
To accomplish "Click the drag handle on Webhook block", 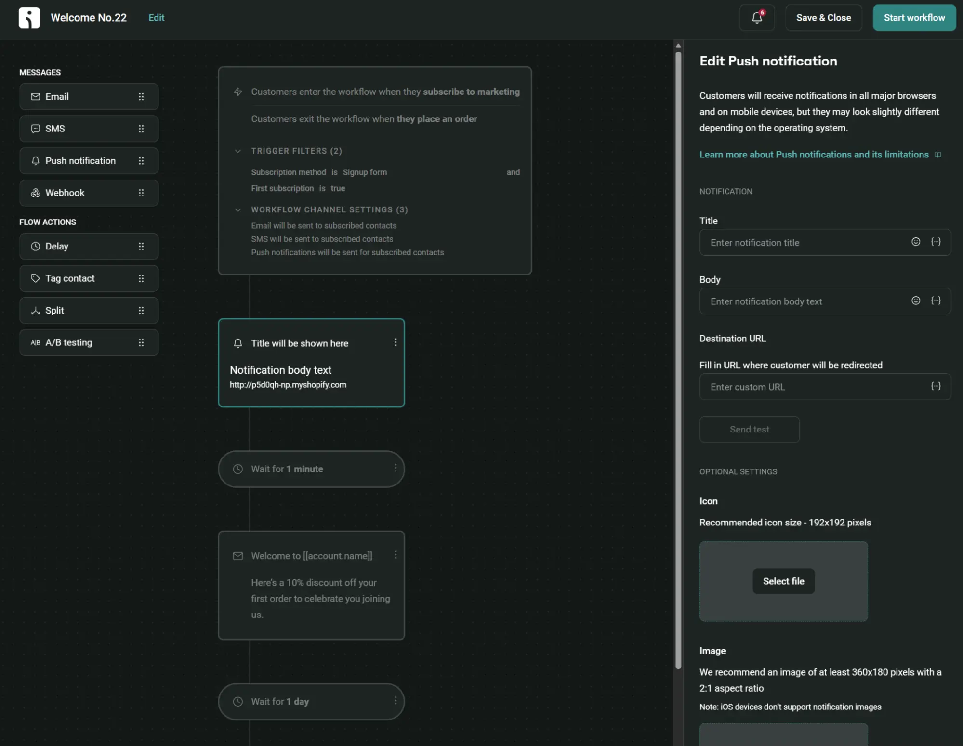I will [141, 193].
